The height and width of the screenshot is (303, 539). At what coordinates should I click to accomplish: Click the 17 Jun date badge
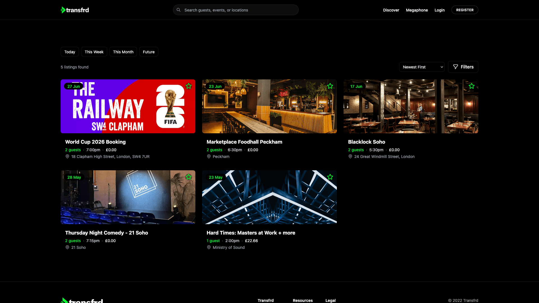pos(356,86)
